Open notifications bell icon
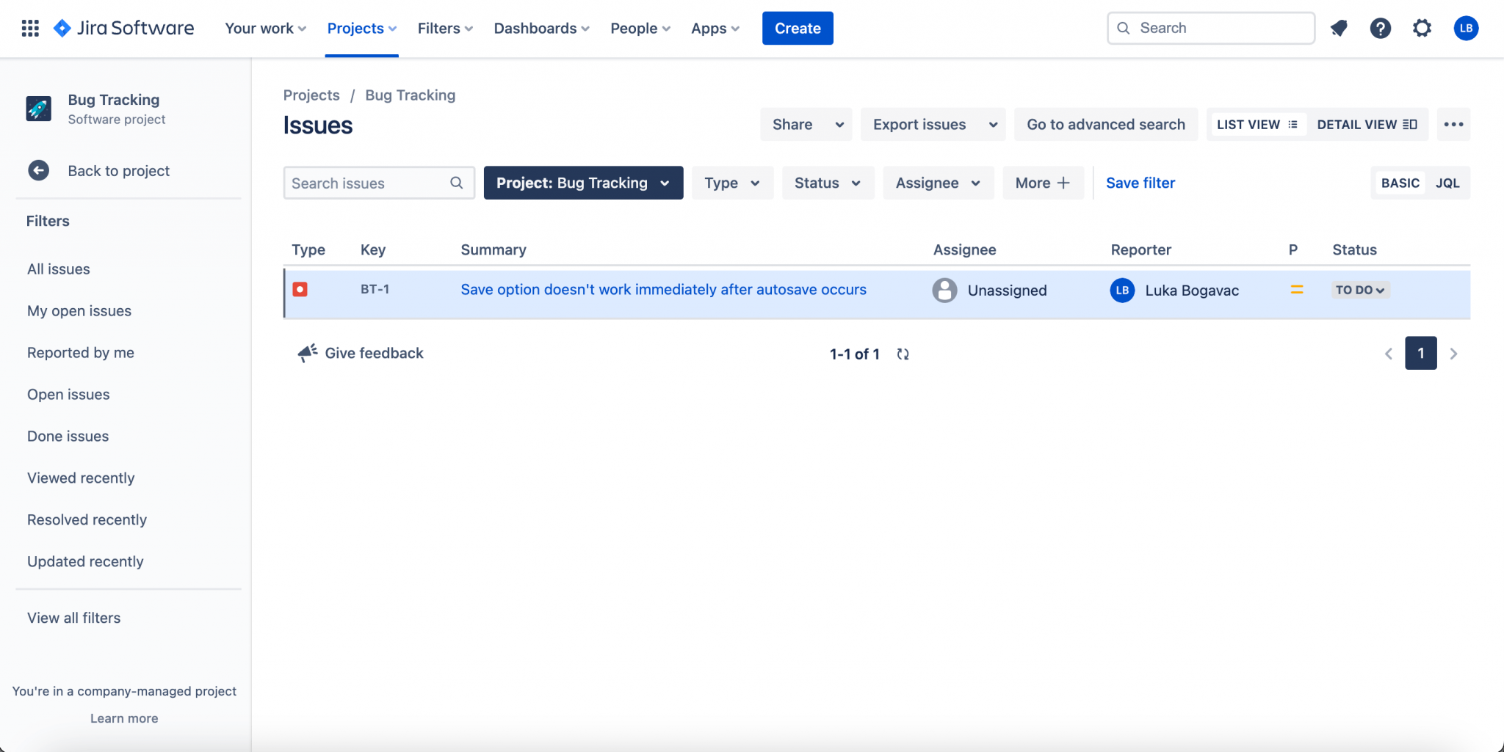The image size is (1504, 752). point(1339,28)
